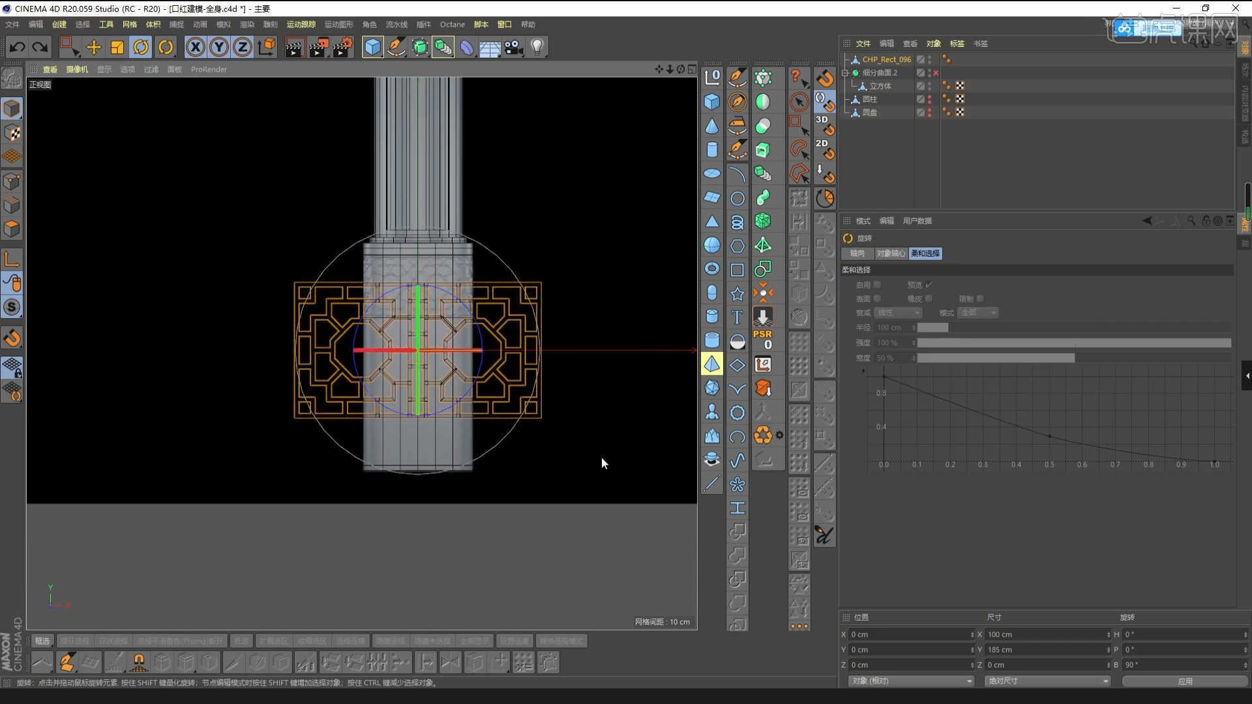1252x704 pixels.
Task: Click the Undo arrow in the top toolbar
Action: (18, 47)
